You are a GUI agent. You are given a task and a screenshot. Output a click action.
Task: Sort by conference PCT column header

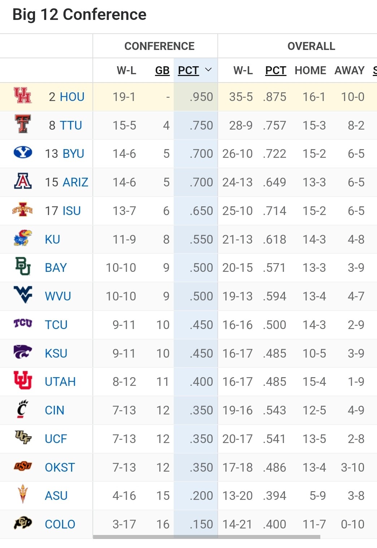(188, 70)
